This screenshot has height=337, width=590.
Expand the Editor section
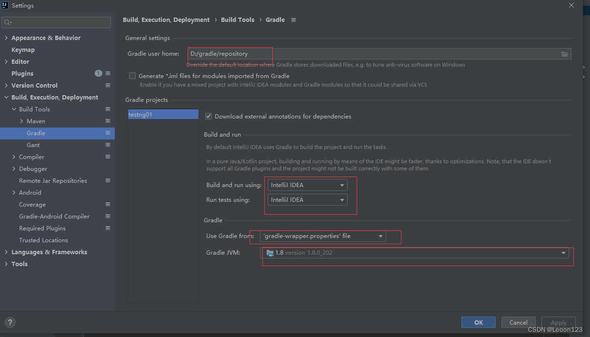coord(6,61)
